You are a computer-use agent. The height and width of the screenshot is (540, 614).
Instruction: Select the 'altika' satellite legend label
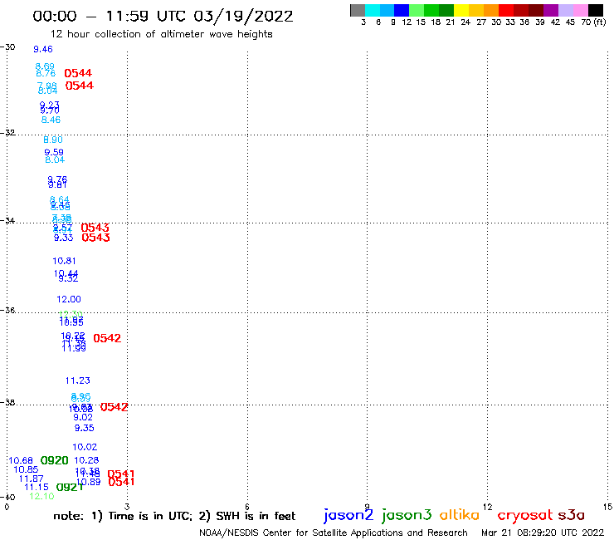[x=460, y=514]
